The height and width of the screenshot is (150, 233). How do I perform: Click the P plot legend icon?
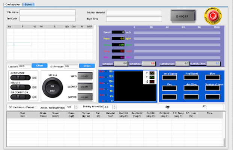(x=152, y=73)
